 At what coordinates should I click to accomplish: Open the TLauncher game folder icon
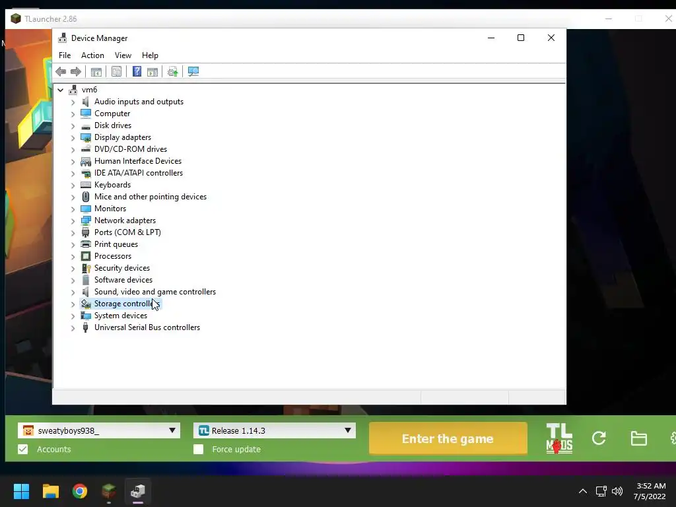tap(638, 438)
